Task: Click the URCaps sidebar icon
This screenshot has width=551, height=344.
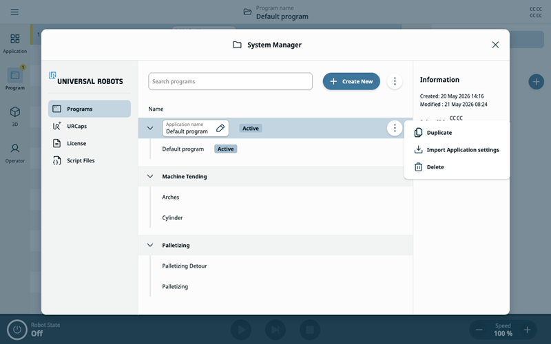Action: (x=57, y=126)
